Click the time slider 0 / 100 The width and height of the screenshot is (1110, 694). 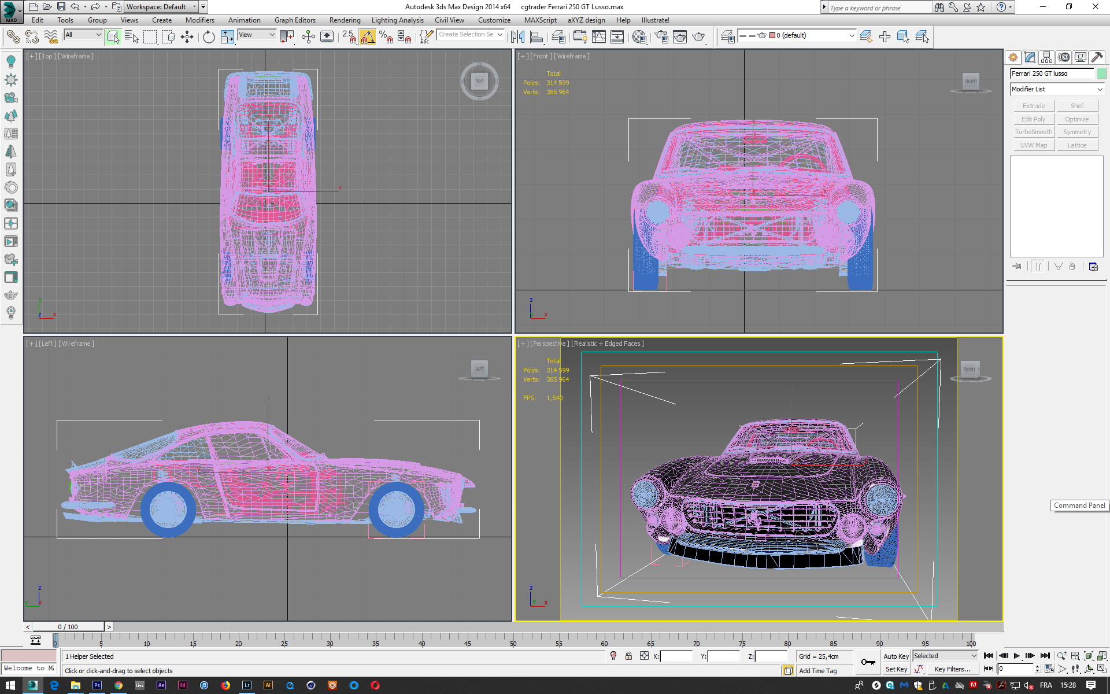[x=68, y=627]
